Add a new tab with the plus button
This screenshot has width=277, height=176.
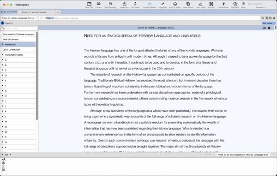(58, 12)
